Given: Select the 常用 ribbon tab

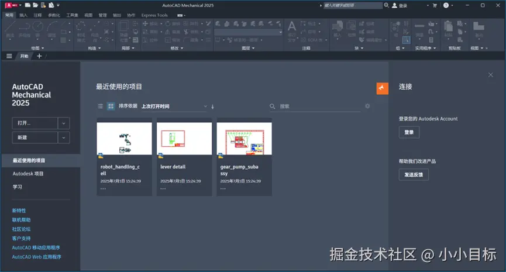Looking at the screenshot, I should tap(9, 15).
